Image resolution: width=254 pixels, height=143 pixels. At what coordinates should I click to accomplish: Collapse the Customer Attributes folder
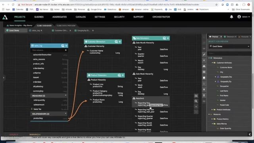click(212, 63)
